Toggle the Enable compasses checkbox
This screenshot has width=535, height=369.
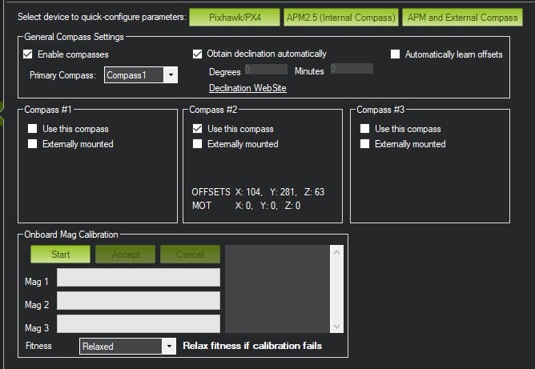(x=28, y=54)
